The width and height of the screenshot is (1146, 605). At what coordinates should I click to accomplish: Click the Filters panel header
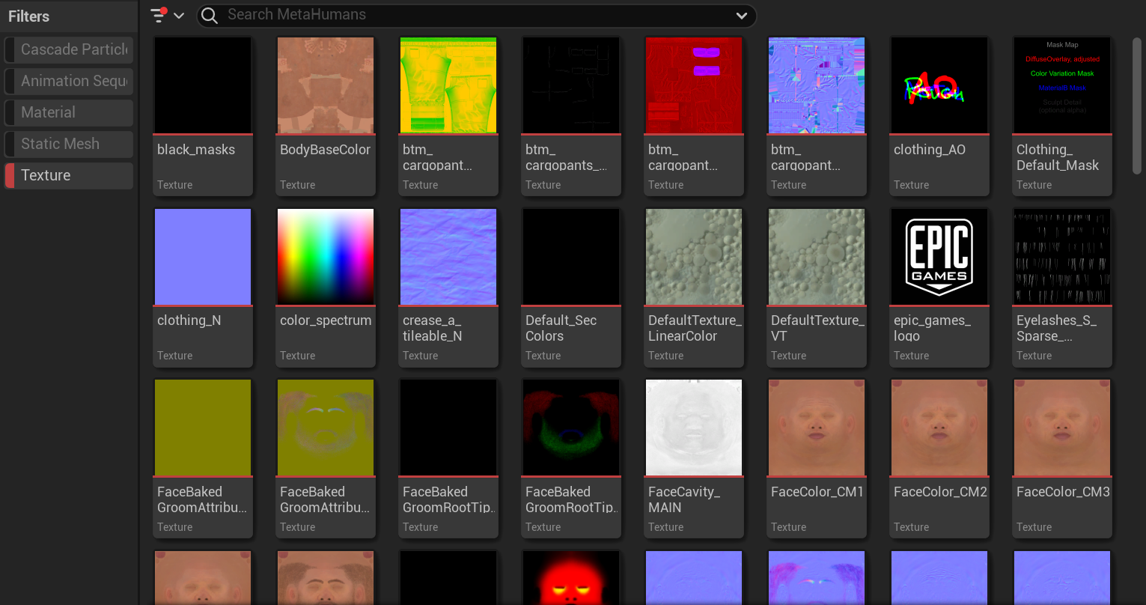[69, 16]
